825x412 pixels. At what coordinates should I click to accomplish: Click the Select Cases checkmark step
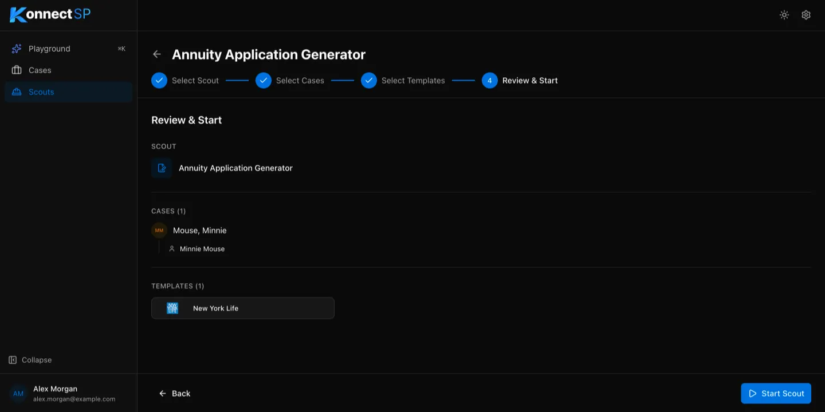point(264,81)
